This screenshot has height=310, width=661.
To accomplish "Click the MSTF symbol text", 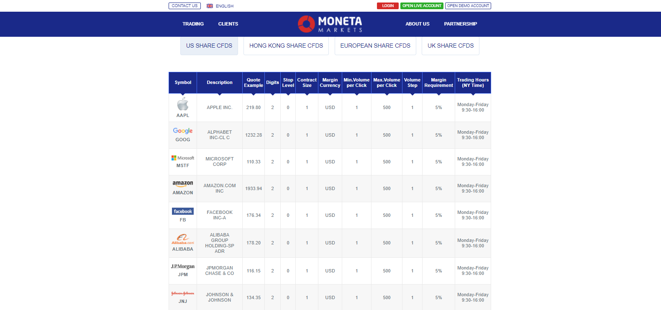I will pos(183,165).
